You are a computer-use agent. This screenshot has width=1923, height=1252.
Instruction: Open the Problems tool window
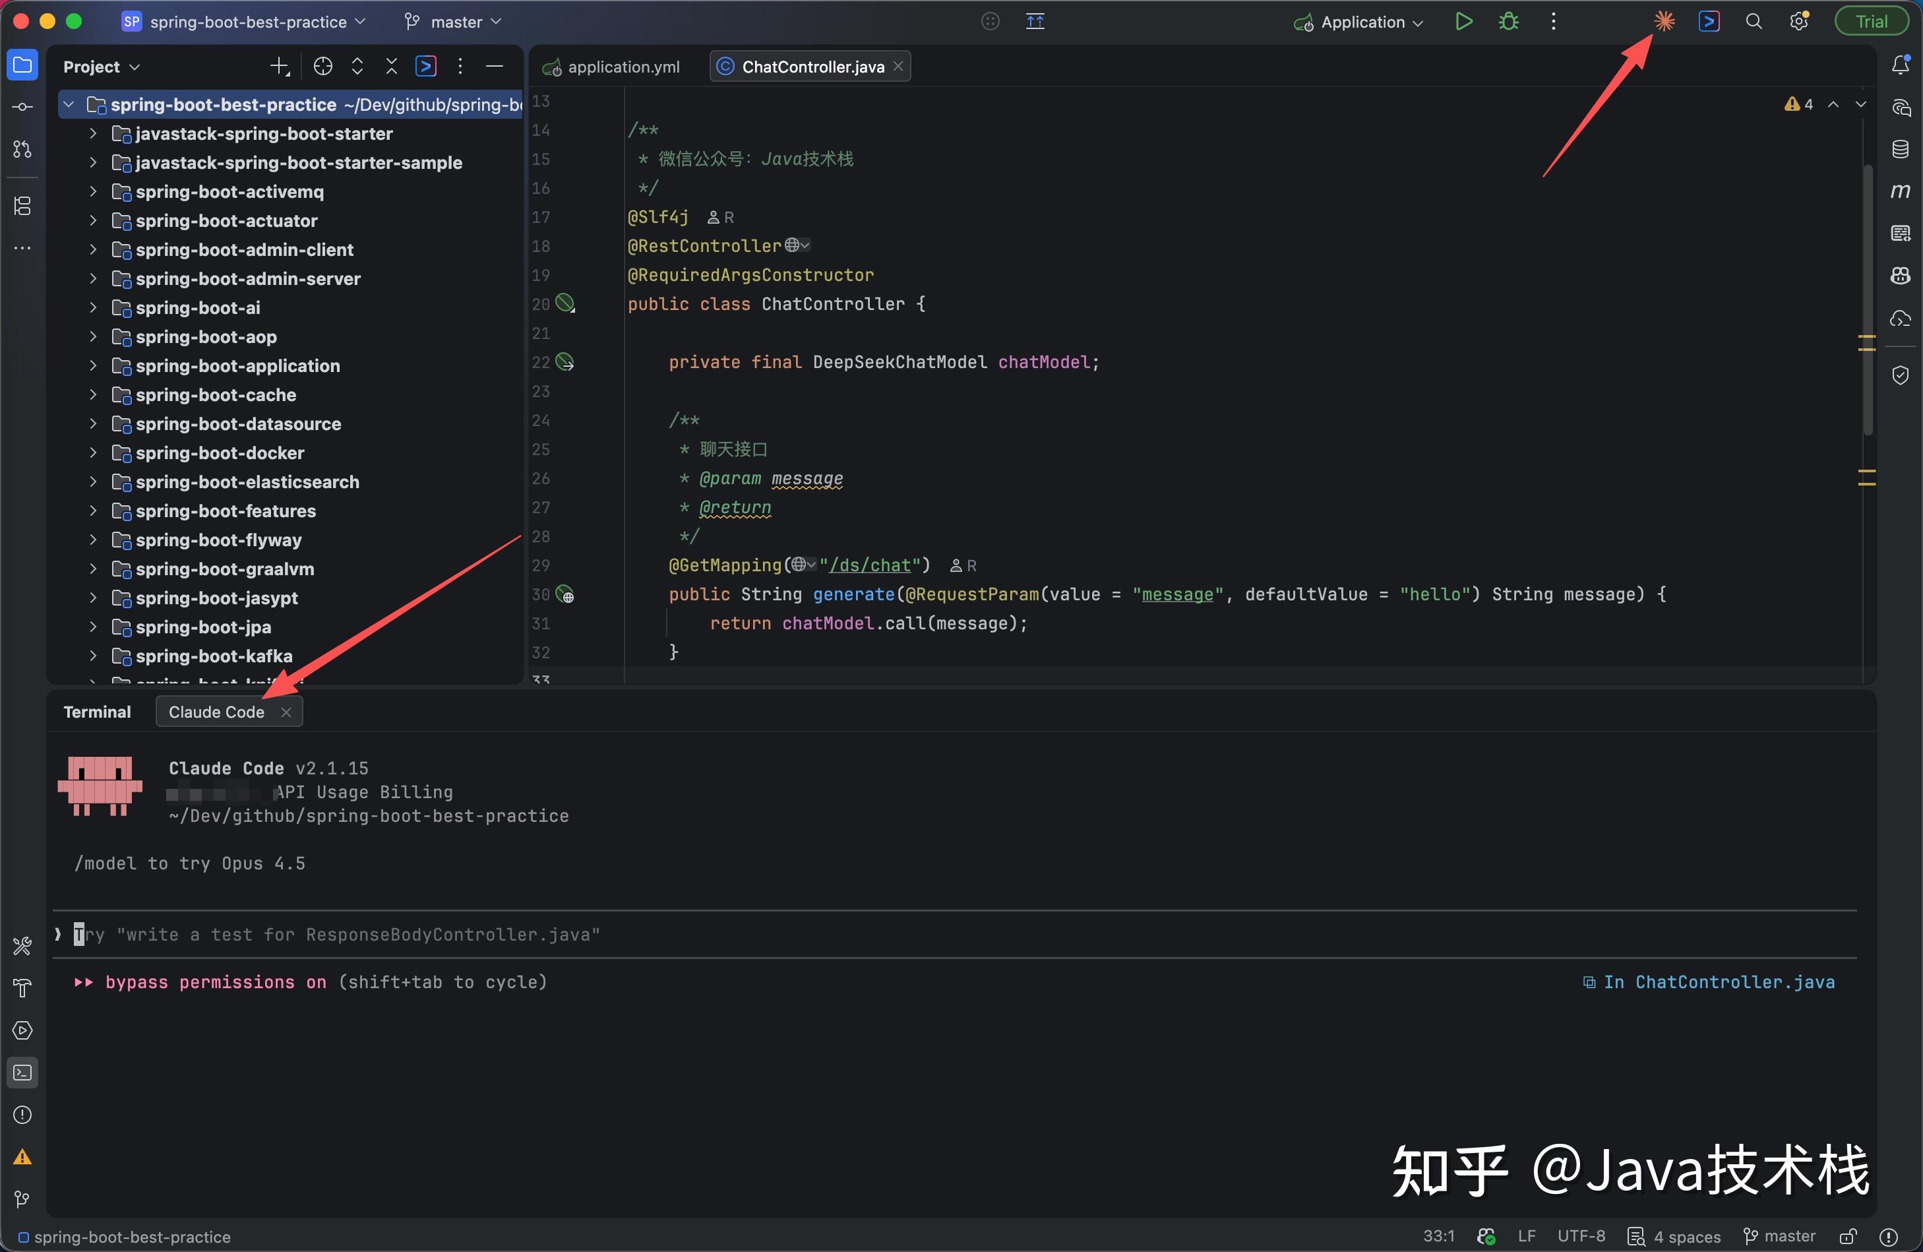[x=22, y=1115]
